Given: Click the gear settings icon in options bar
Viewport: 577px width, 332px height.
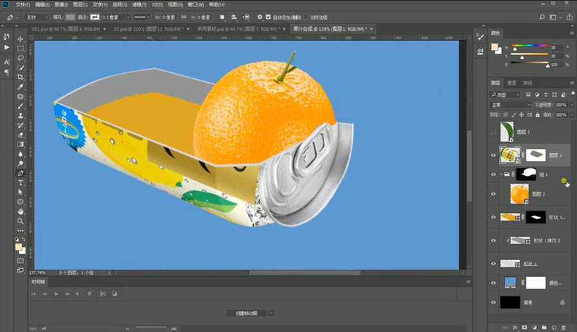Looking at the screenshot, I should (260, 17).
